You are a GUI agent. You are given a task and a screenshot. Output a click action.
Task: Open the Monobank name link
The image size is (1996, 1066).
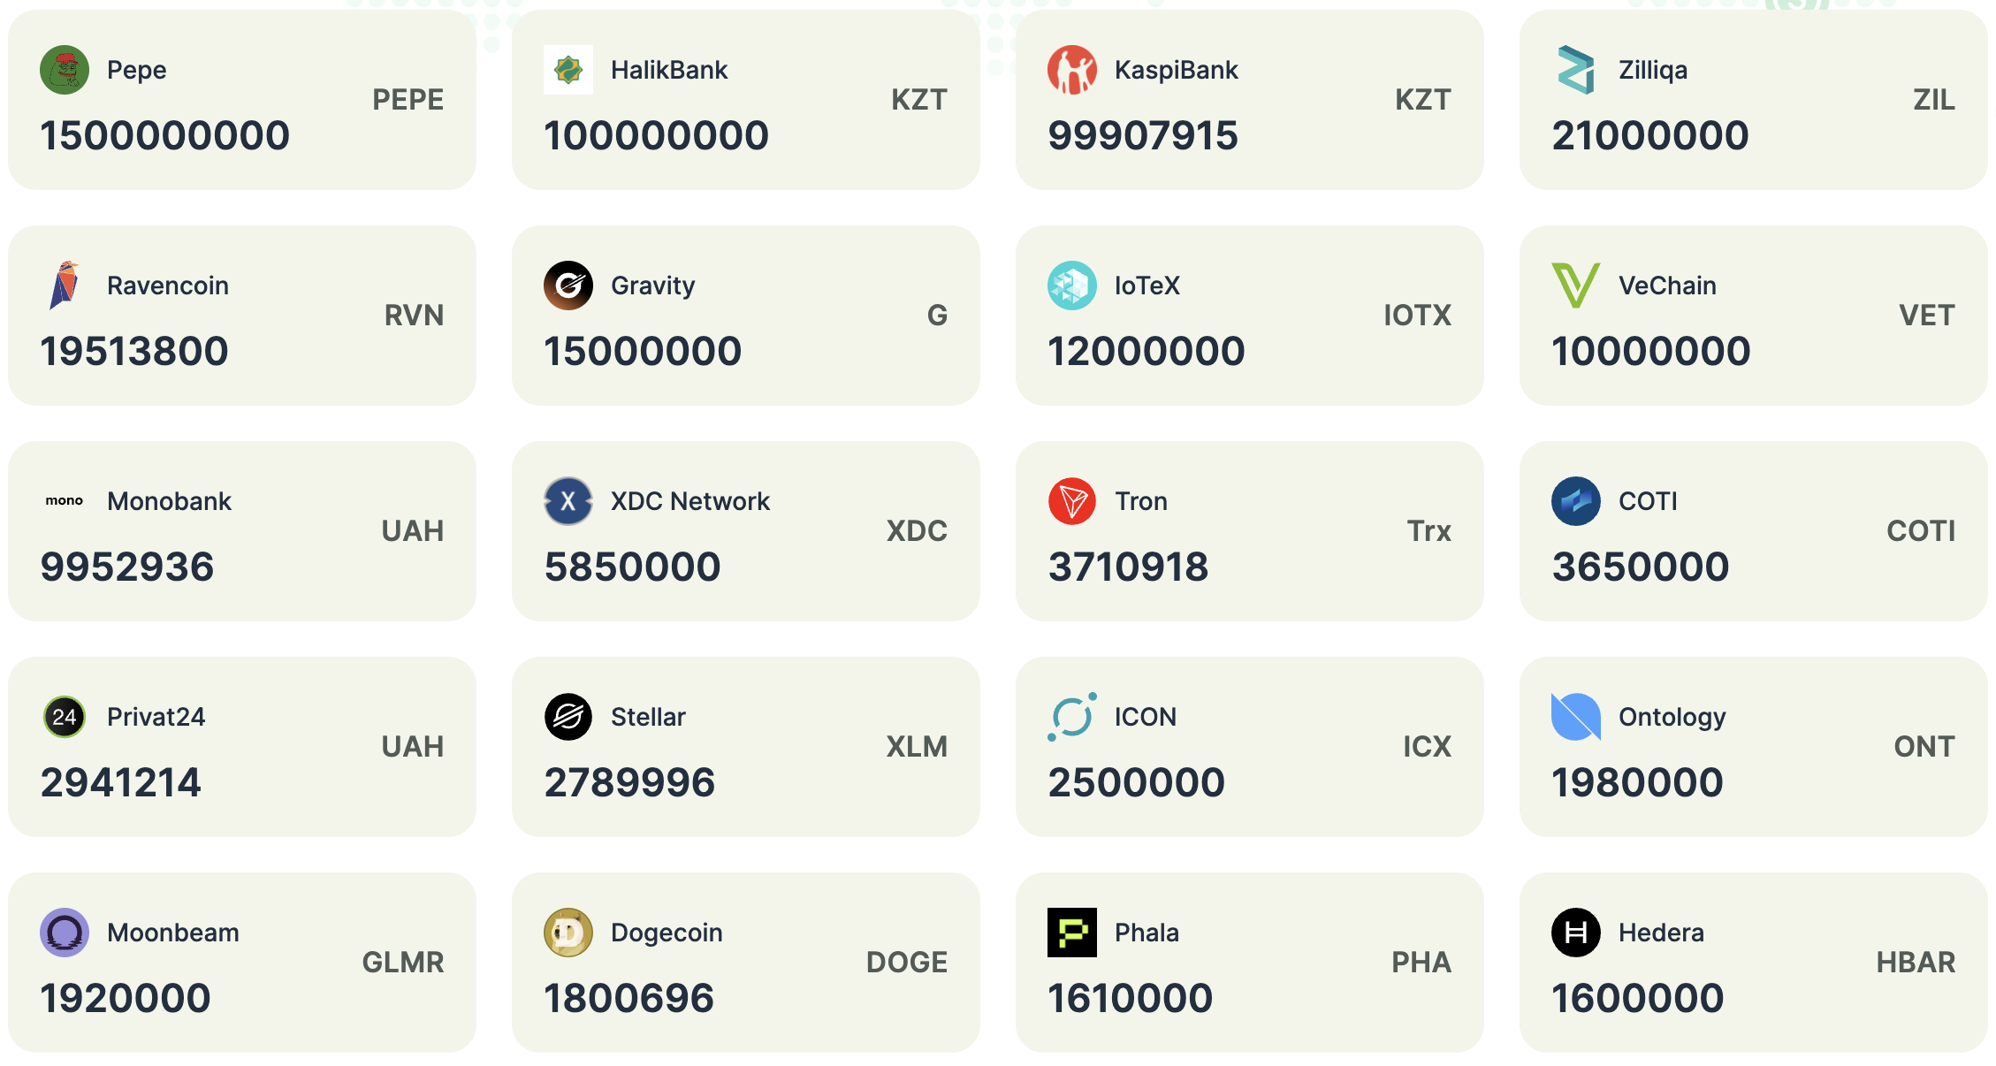(x=169, y=501)
